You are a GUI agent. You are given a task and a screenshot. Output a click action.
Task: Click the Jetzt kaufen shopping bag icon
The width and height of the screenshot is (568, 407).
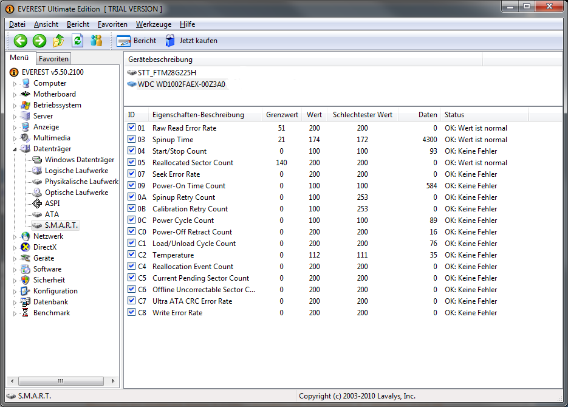pyautogui.click(x=170, y=41)
